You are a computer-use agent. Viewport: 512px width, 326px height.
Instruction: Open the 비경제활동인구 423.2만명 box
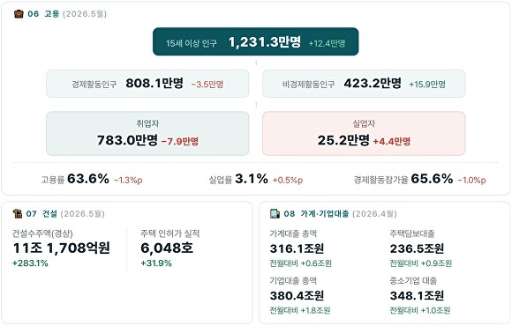pos(364,84)
